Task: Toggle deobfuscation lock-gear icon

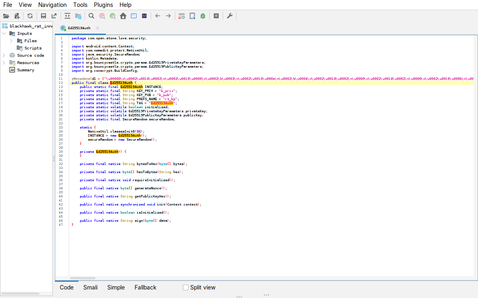Action: coord(182,16)
